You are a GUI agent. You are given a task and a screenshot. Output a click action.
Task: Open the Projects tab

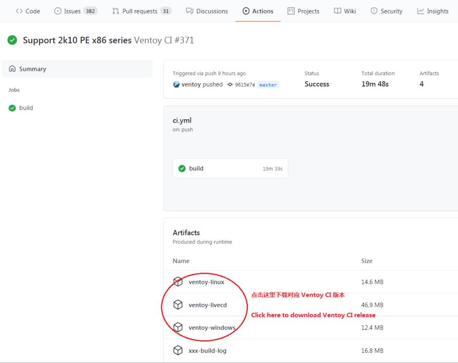tap(303, 11)
